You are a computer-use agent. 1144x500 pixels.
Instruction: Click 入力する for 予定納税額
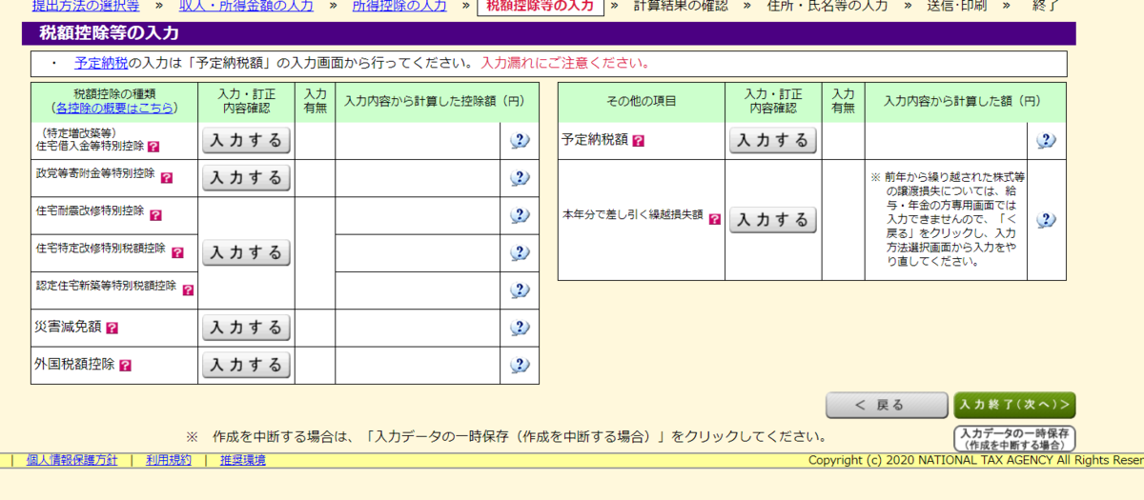point(773,141)
